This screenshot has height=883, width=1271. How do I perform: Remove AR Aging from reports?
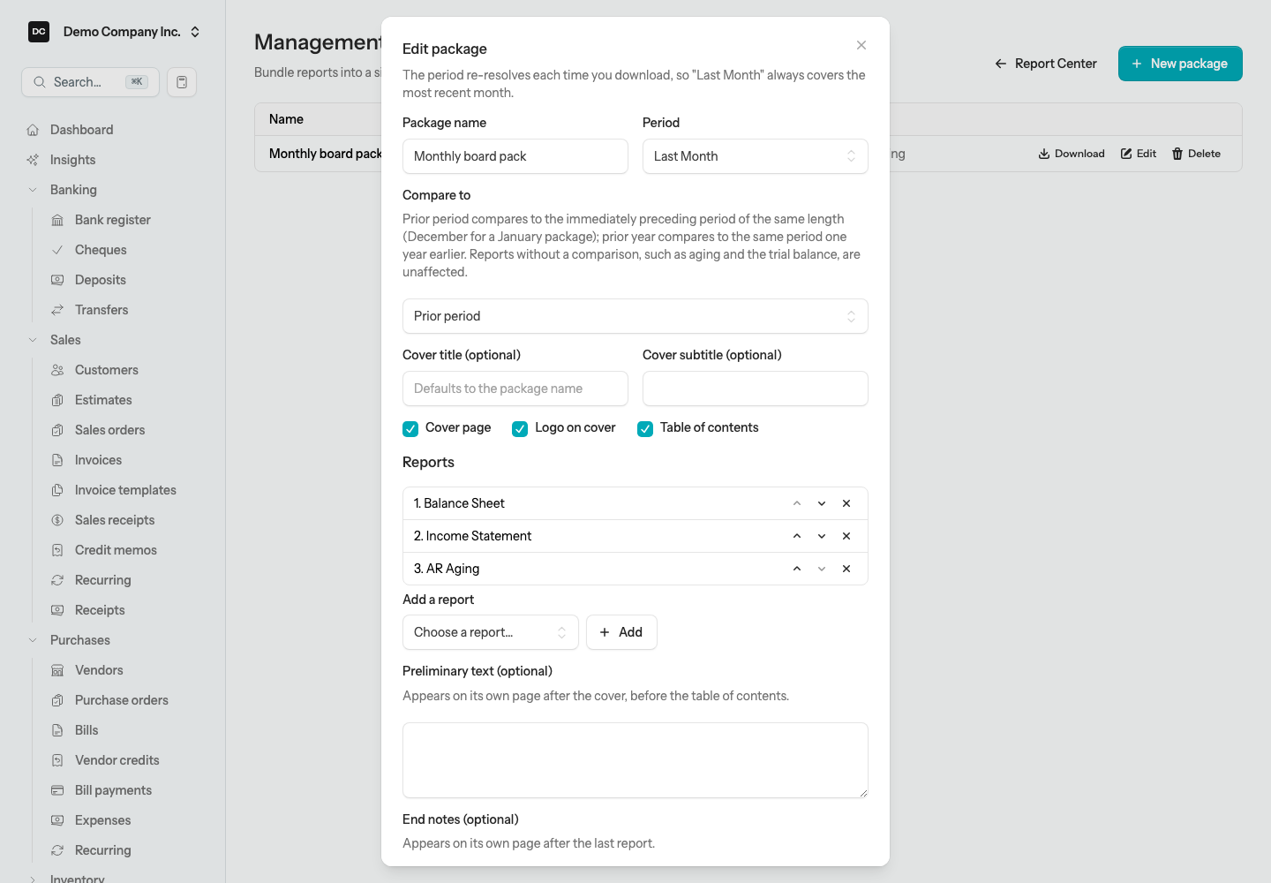click(846, 569)
